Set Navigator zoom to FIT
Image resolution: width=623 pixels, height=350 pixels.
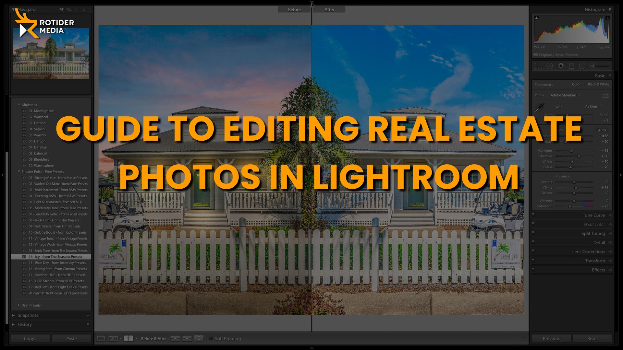pyautogui.click(x=61, y=10)
